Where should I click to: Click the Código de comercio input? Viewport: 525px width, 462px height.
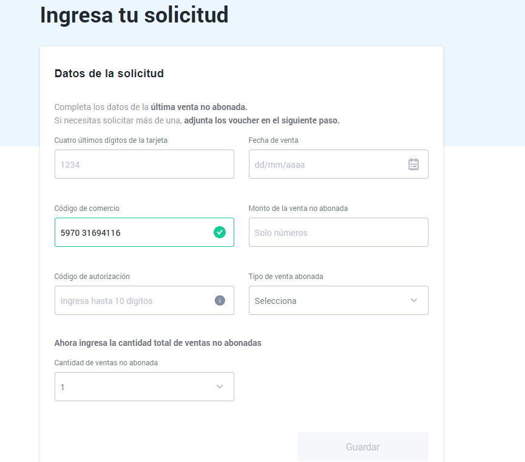coord(144,232)
